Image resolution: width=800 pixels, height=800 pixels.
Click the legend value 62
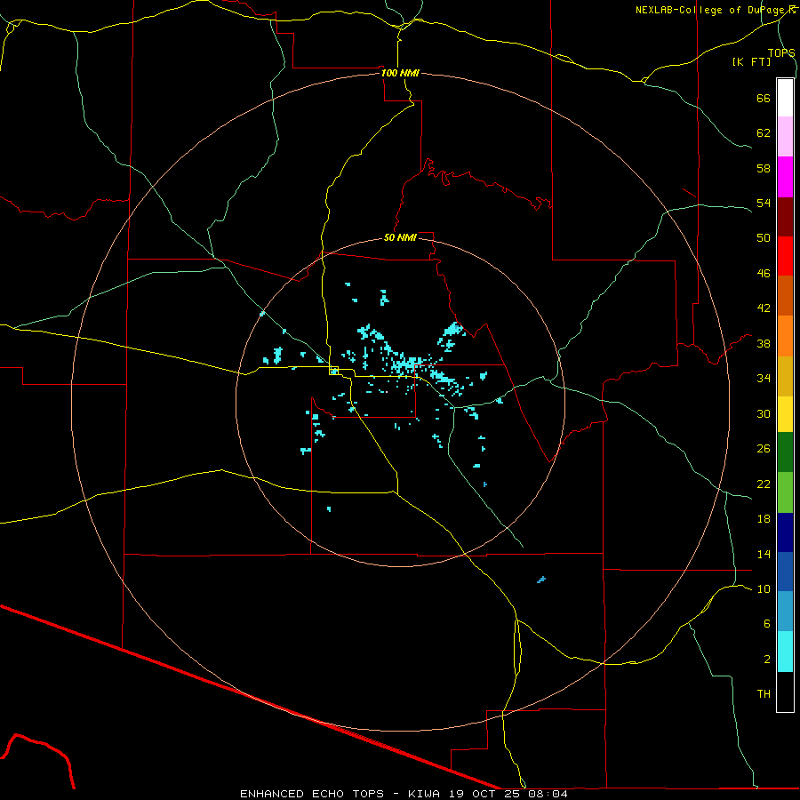(764, 132)
